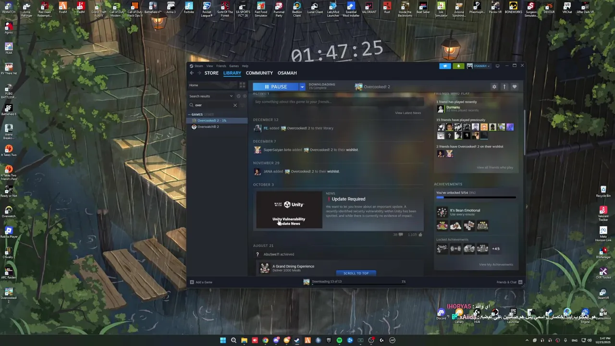
Task: Click the achievements progress bar
Action: click(476, 198)
